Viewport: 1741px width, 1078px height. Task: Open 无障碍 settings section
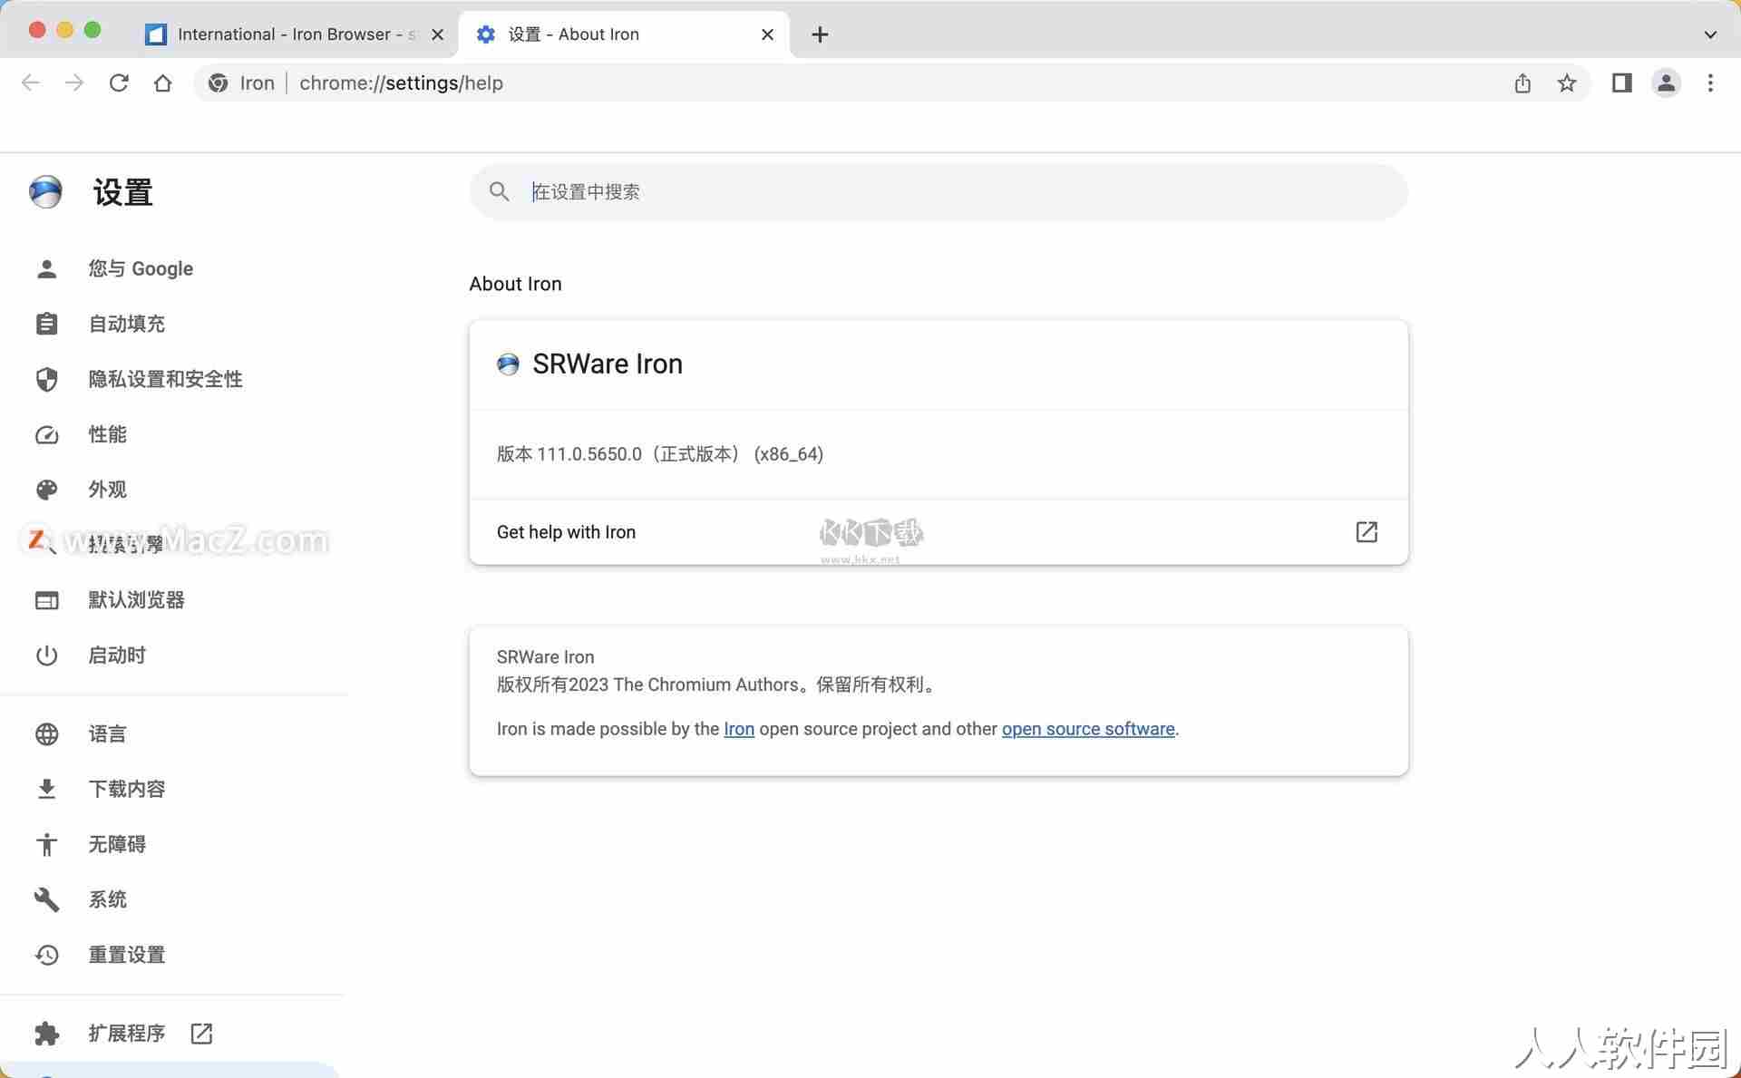[x=117, y=845]
